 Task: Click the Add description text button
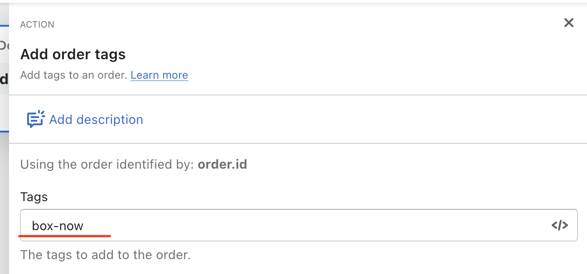coord(96,119)
